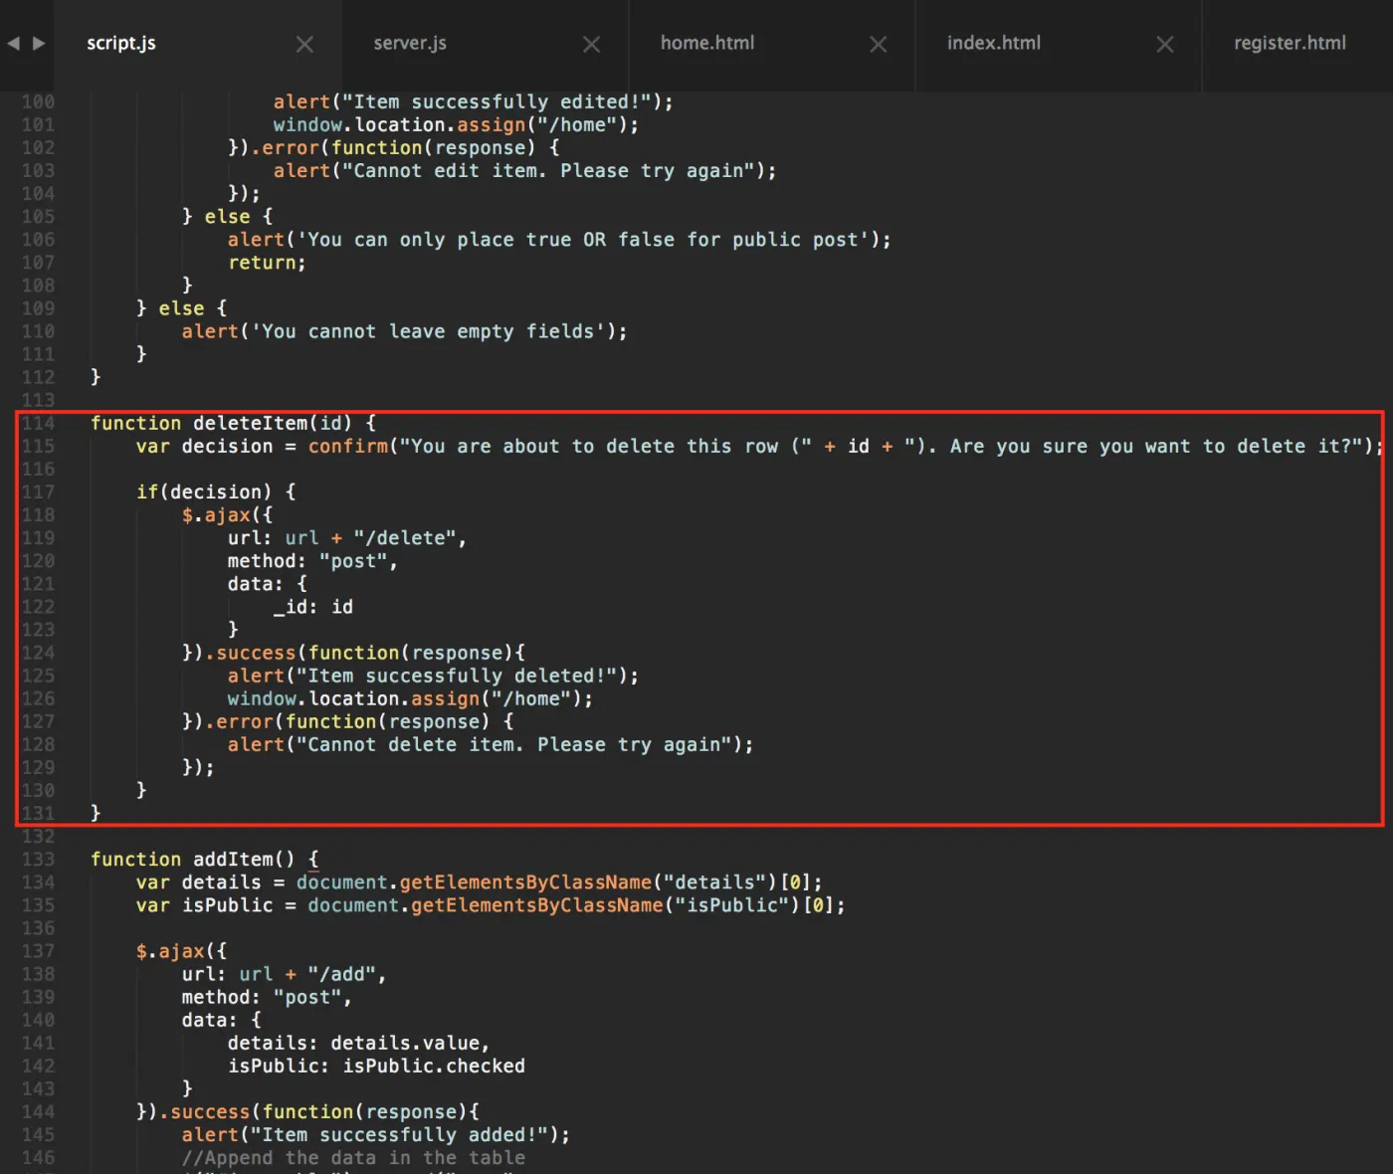Viewport: 1393px width, 1174px height.
Task: Click the left tab navigation arrow
Action: pyautogui.click(x=14, y=44)
